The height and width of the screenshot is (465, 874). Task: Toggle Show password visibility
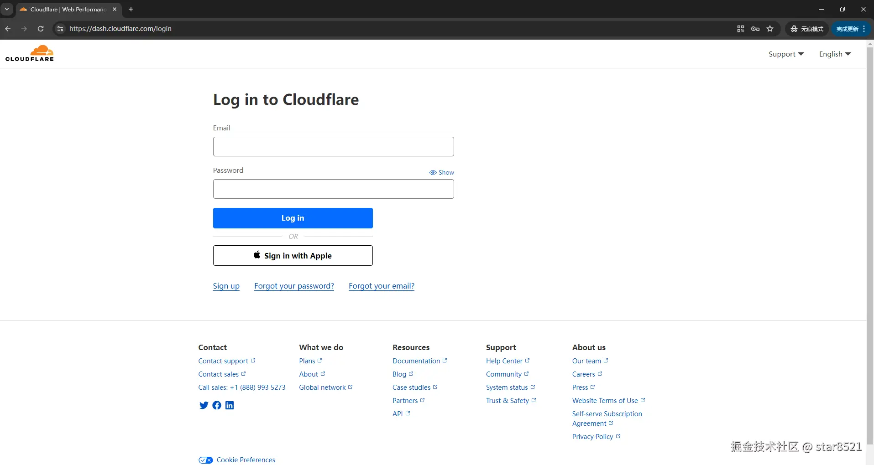point(441,172)
